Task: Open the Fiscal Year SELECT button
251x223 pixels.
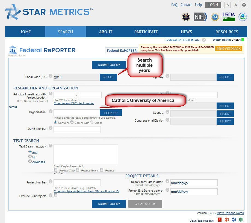Action: (x=108, y=77)
